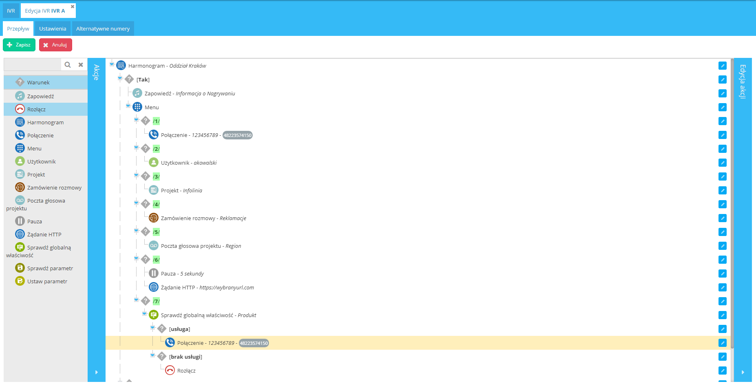Select the /5/ menu option label
This screenshot has height=386, width=756.
[156, 232]
